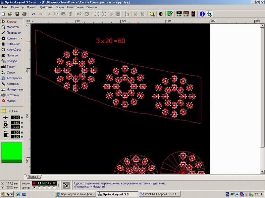Click the save diskette icon
Image resolution: width=265 pixels, height=198 pixels.
pos(17,14)
